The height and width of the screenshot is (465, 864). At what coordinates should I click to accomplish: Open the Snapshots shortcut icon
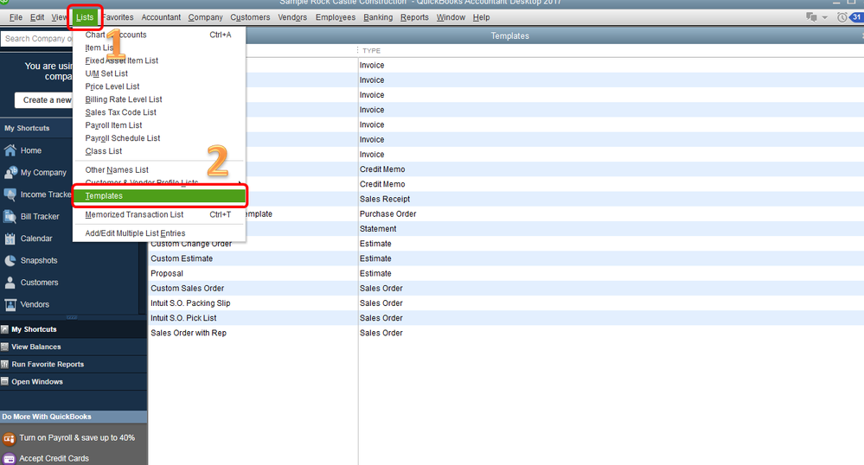point(10,261)
